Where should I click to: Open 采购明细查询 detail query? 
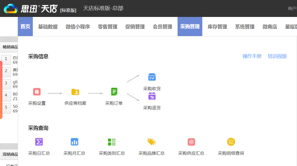(x=231, y=142)
